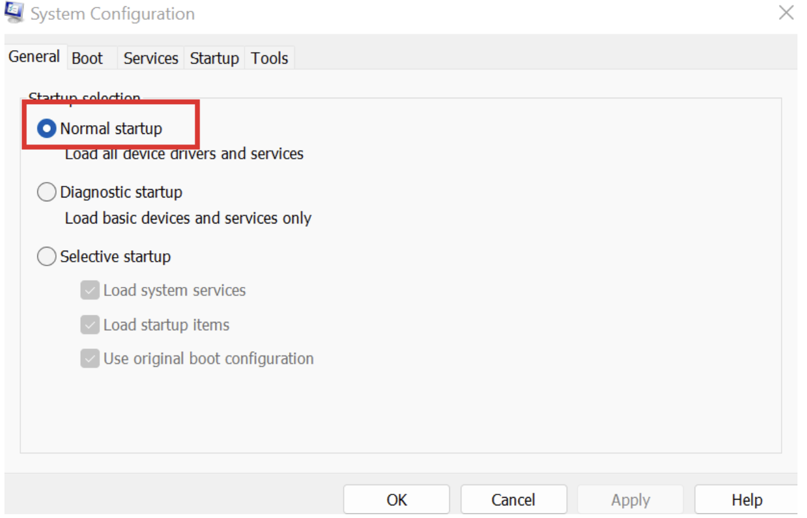Click the Cancel button
807x518 pixels.
point(513,499)
